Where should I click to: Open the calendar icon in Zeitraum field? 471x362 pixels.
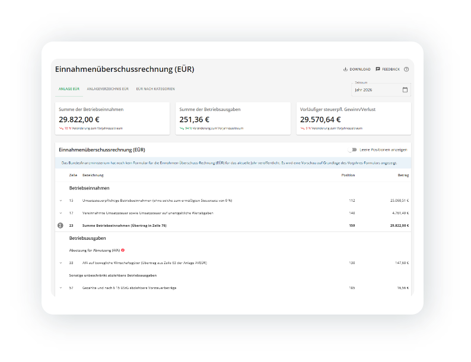tap(405, 90)
